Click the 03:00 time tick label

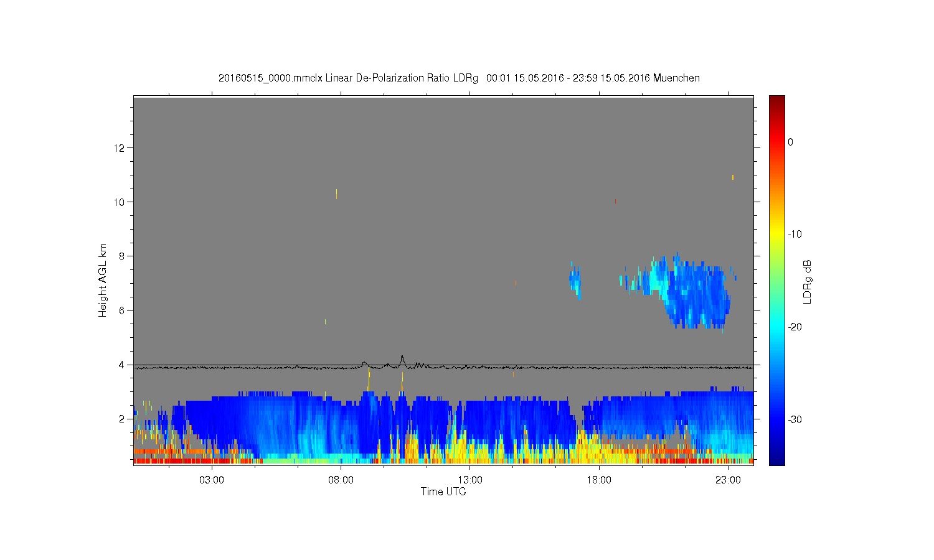click(x=212, y=480)
